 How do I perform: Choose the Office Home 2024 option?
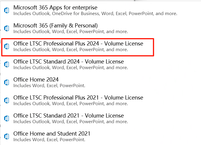tap(36, 79)
